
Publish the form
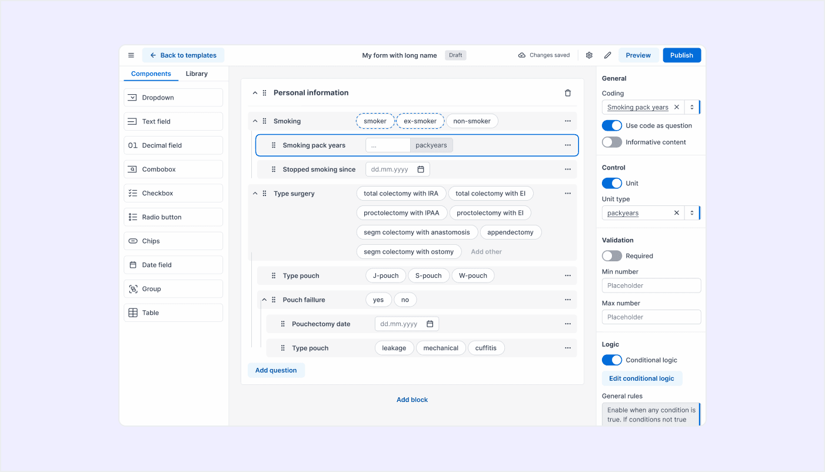pos(681,55)
